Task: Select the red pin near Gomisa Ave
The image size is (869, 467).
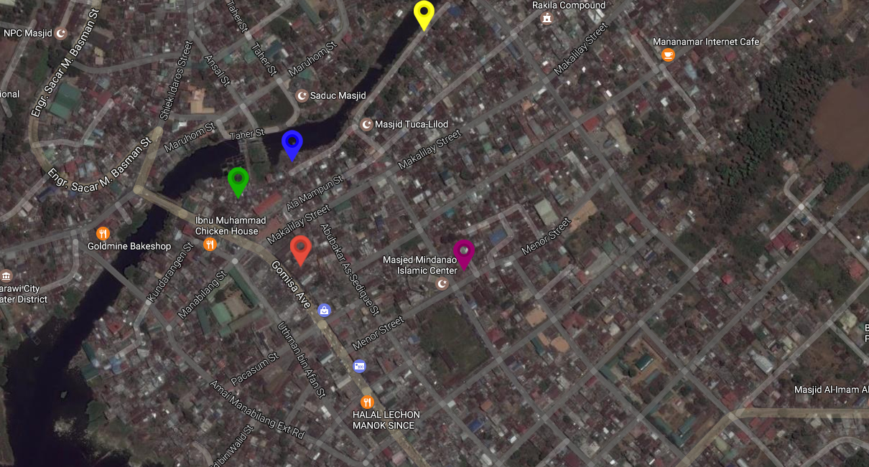Action: 300,247
